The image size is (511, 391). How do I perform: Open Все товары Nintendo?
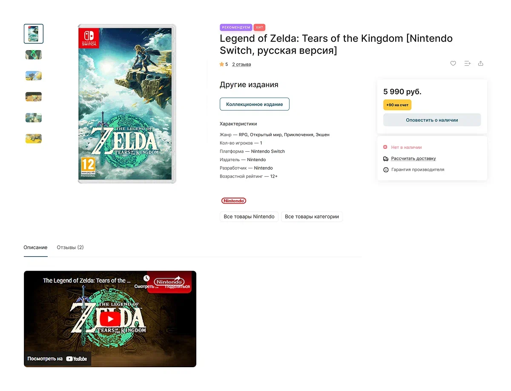point(249,217)
